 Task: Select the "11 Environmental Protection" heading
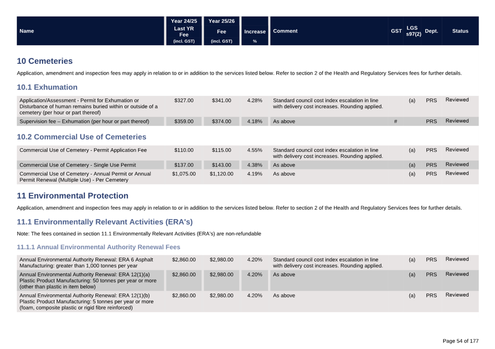coord(72,196)
